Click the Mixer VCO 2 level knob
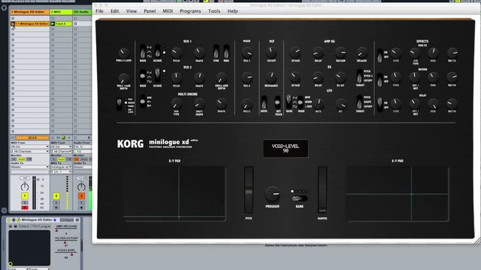The image size is (481, 270). pos(247,77)
